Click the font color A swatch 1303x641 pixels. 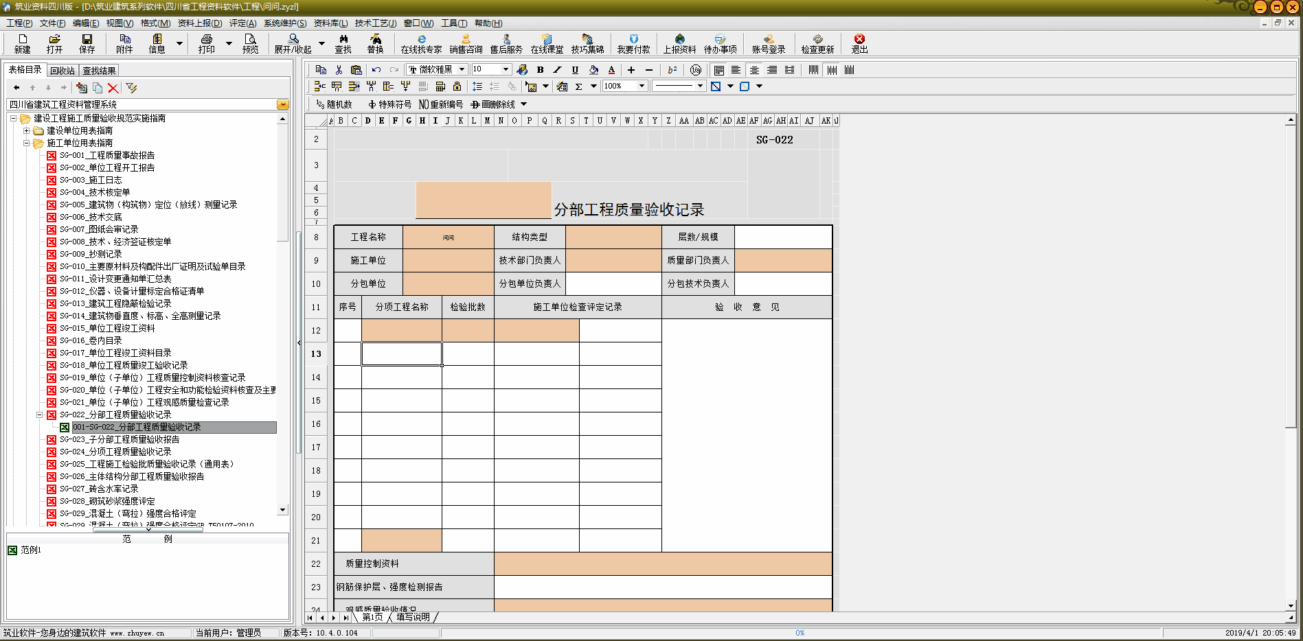(611, 69)
